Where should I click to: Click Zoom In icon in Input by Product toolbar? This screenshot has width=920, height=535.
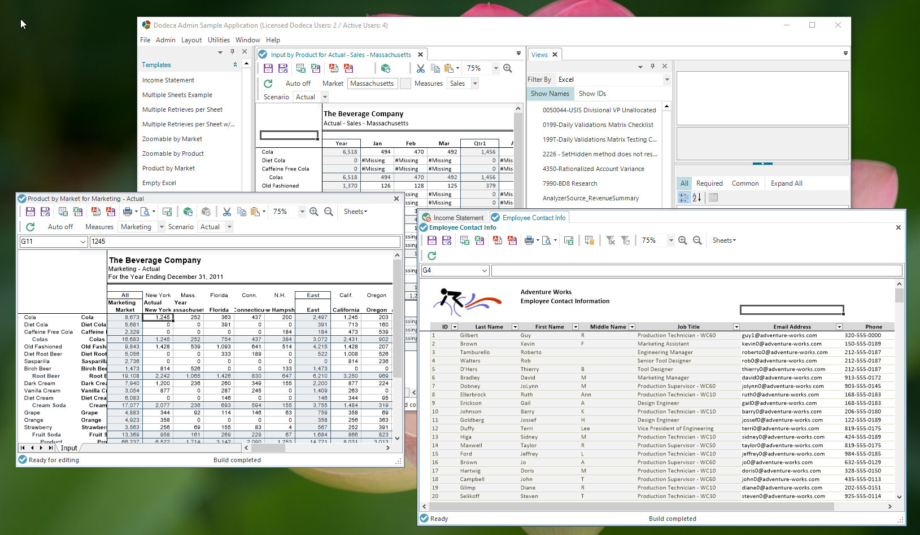pos(508,68)
